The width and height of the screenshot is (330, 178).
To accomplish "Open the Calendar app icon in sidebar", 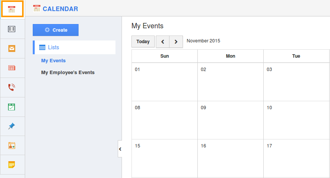I will (x=12, y=9).
